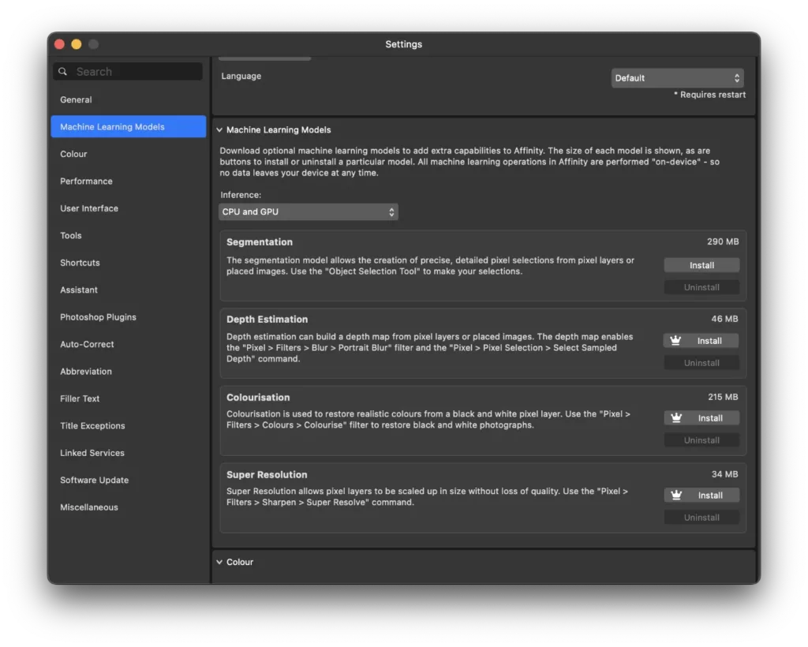Click the Segmentation heading
The image size is (808, 647).
pyautogui.click(x=259, y=242)
